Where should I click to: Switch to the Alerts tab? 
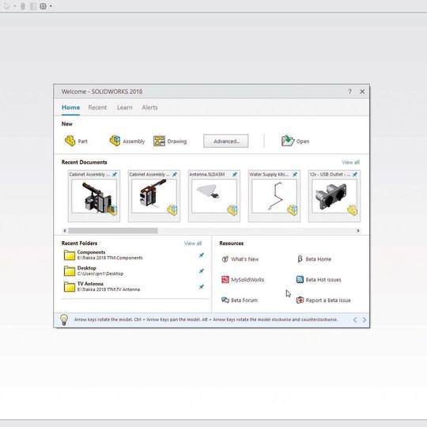149,108
